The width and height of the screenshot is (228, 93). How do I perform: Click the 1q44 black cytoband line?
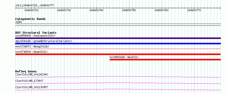point(118,25)
